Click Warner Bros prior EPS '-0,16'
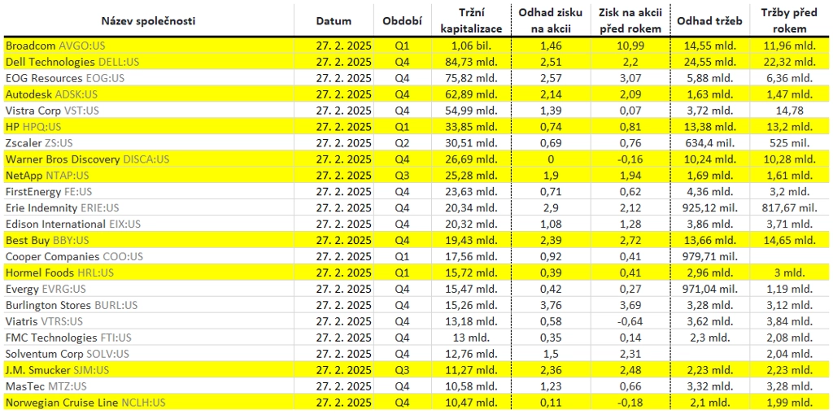The image size is (833, 414). pos(630,159)
